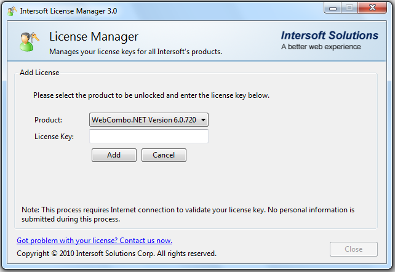Click the 'Product:' label
The height and width of the screenshot is (272, 395).
[x=48, y=119]
